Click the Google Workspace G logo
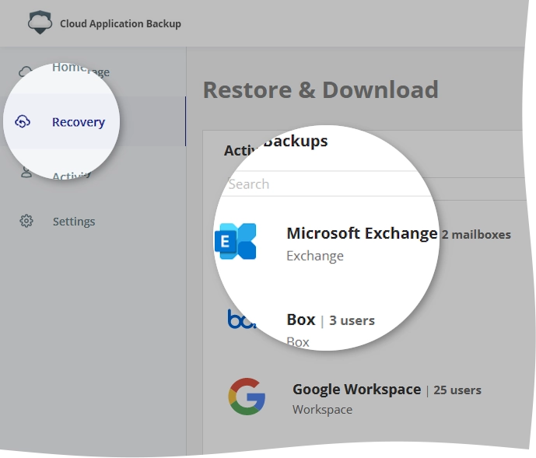Viewport: 536px width, 458px height. coord(247,397)
